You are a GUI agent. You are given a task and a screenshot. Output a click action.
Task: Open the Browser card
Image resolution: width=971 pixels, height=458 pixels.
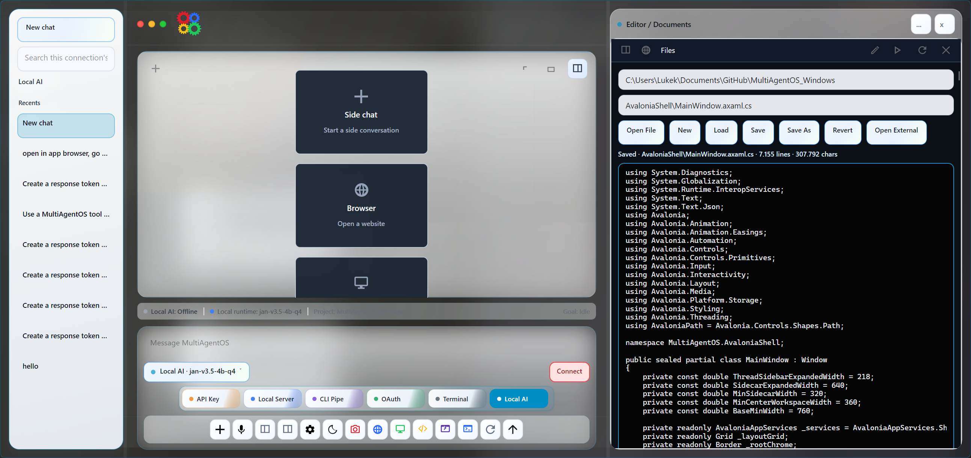click(361, 205)
